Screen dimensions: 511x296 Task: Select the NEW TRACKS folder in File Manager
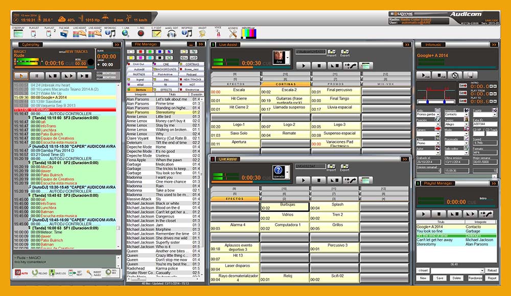coord(191,80)
